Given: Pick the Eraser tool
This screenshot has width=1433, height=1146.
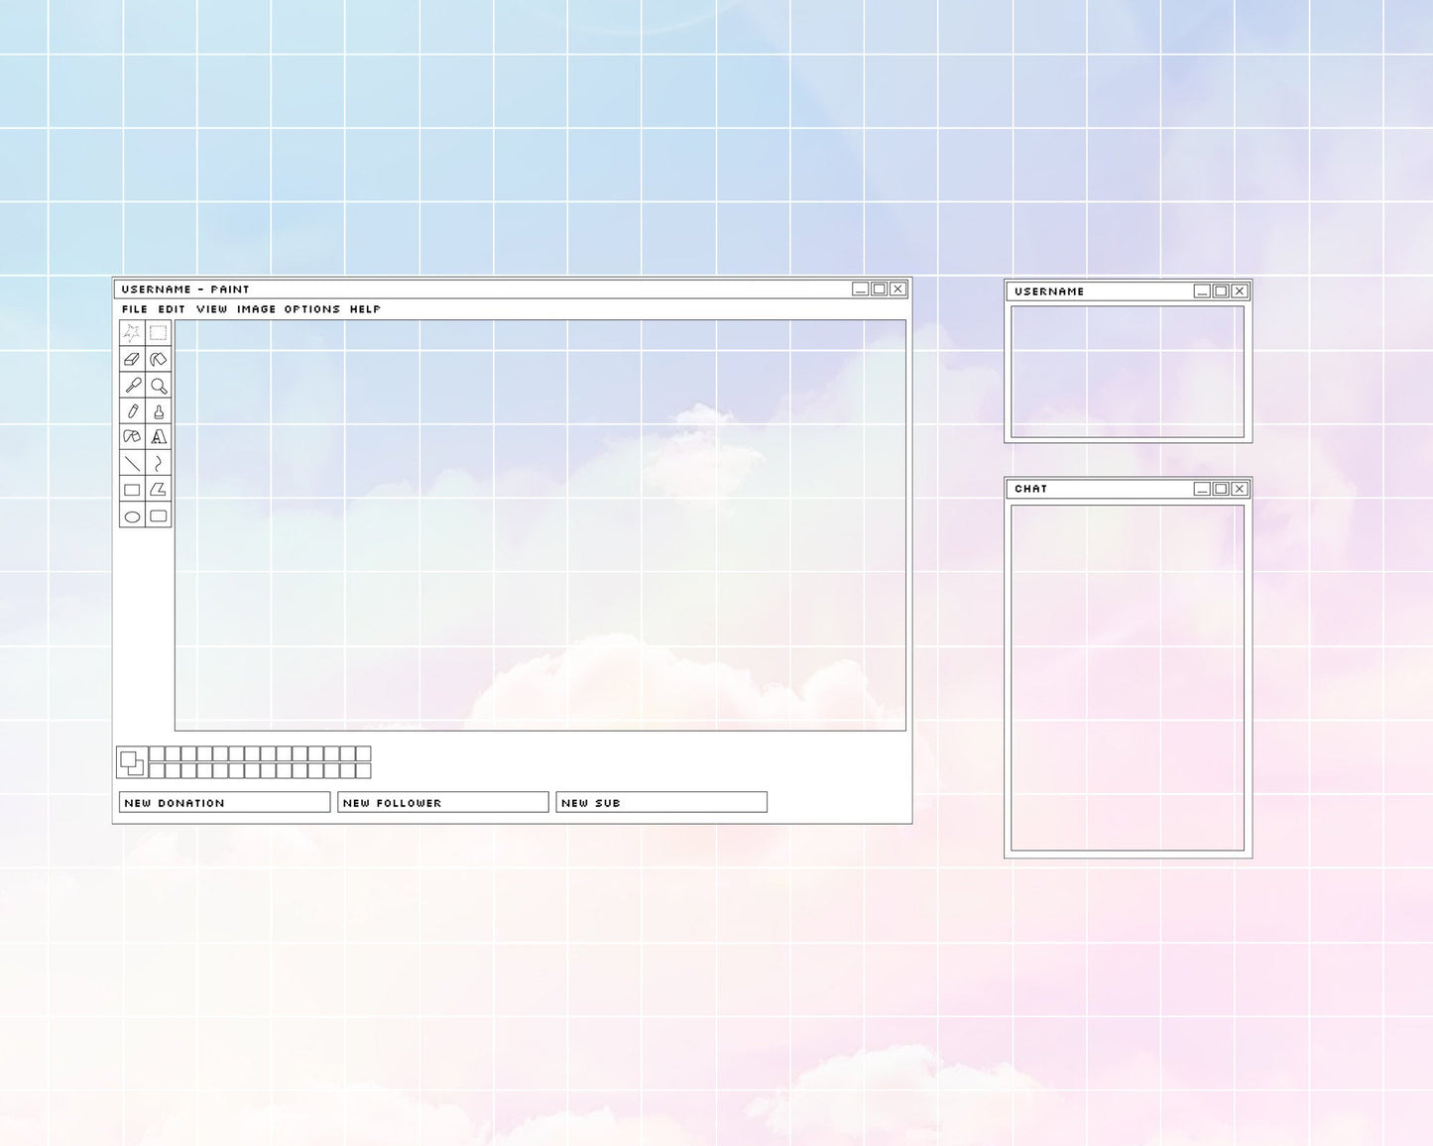Looking at the screenshot, I should coord(132,360).
